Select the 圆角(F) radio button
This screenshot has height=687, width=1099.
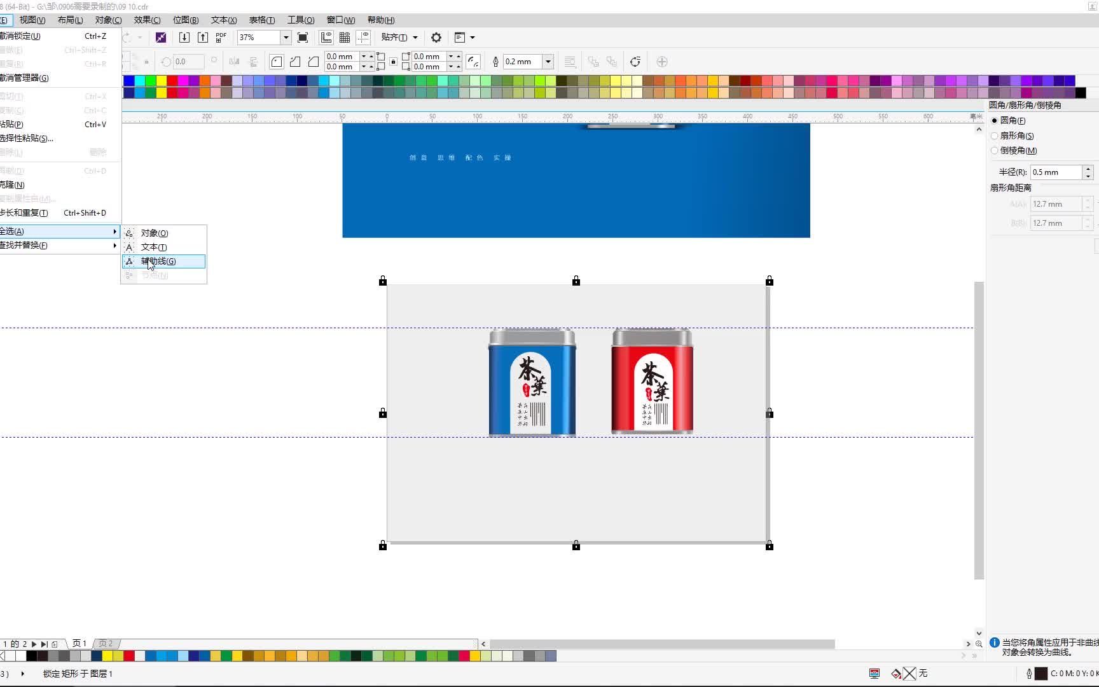(x=995, y=120)
